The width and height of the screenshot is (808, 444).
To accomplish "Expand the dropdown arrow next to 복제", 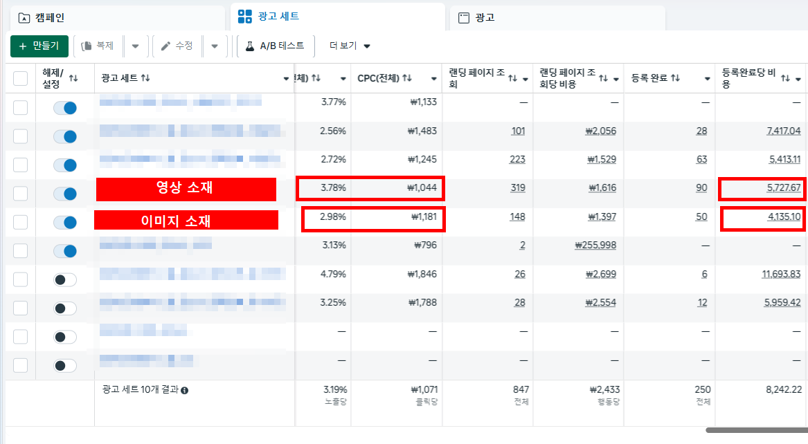I will coord(135,46).
